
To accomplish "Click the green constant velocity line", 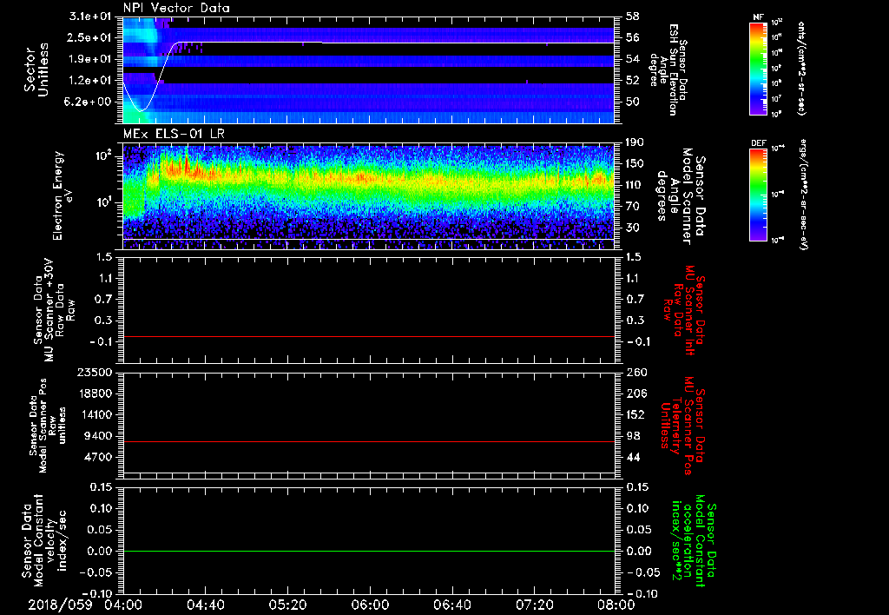I will 369,552.
